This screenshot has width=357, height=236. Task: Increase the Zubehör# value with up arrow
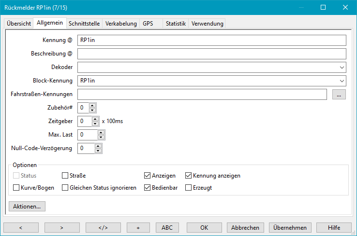[93, 105]
